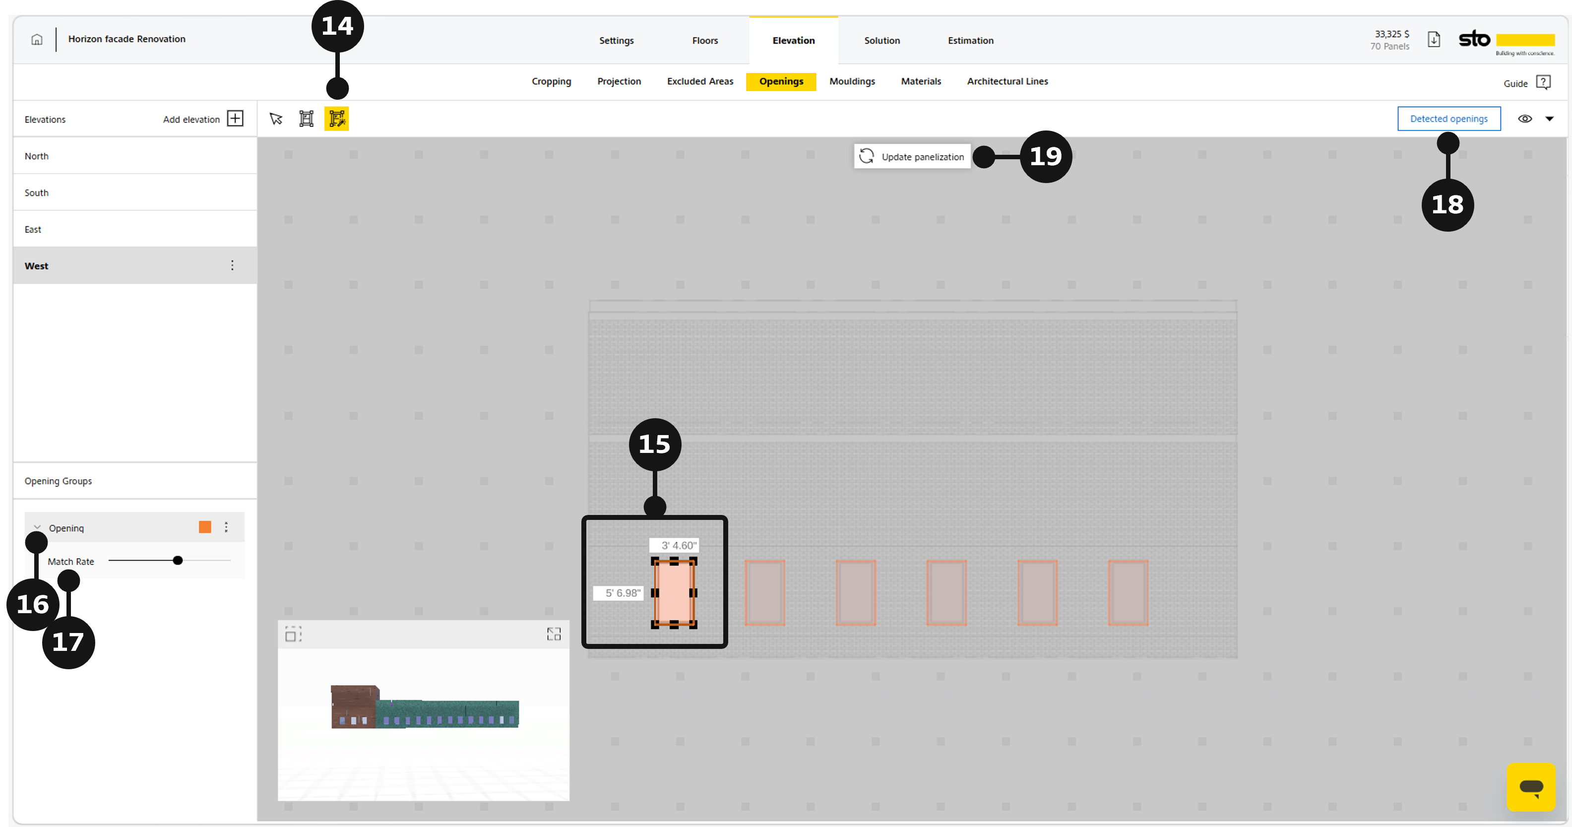Image resolution: width=1572 pixels, height=827 pixels.
Task: Switch to the Solution tab
Action: 882,40
